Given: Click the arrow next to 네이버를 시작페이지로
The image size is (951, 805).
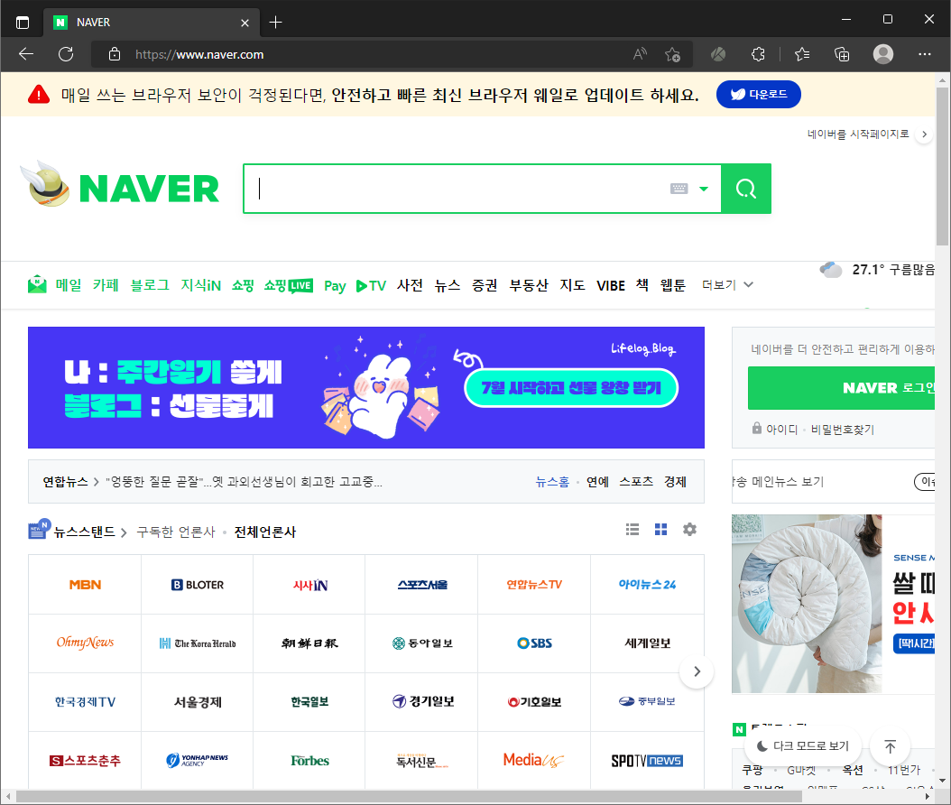Looking at the screenshot, I should pyautogui.click(x=924, y=134).
